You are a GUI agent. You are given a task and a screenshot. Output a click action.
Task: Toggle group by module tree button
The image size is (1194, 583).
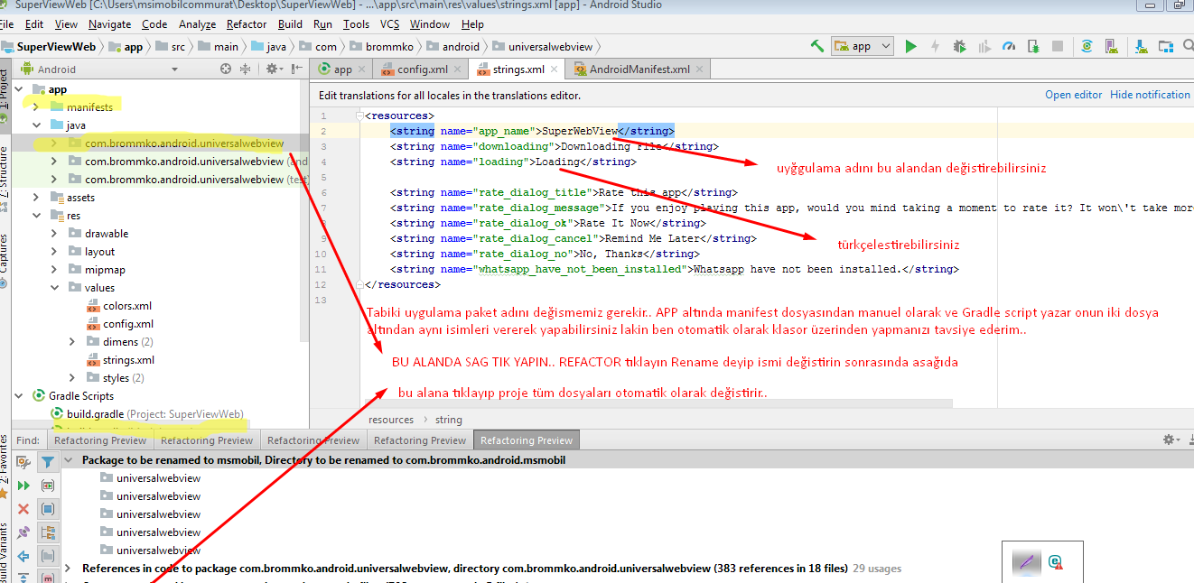(48, 532)
